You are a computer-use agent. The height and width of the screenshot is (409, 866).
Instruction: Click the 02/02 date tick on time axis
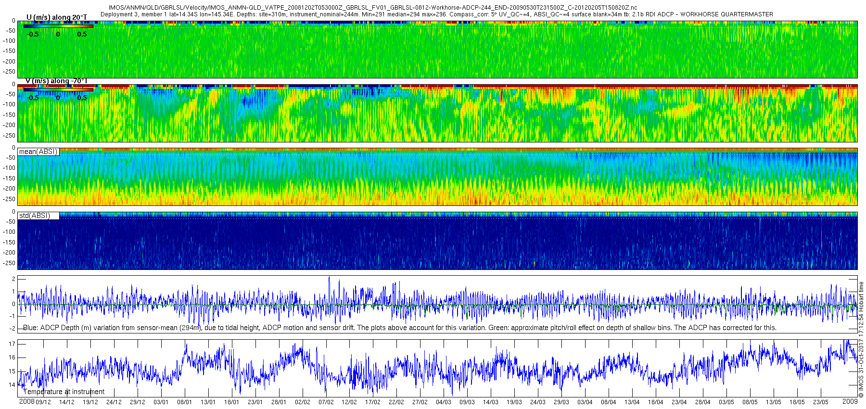tap(302, 402)
